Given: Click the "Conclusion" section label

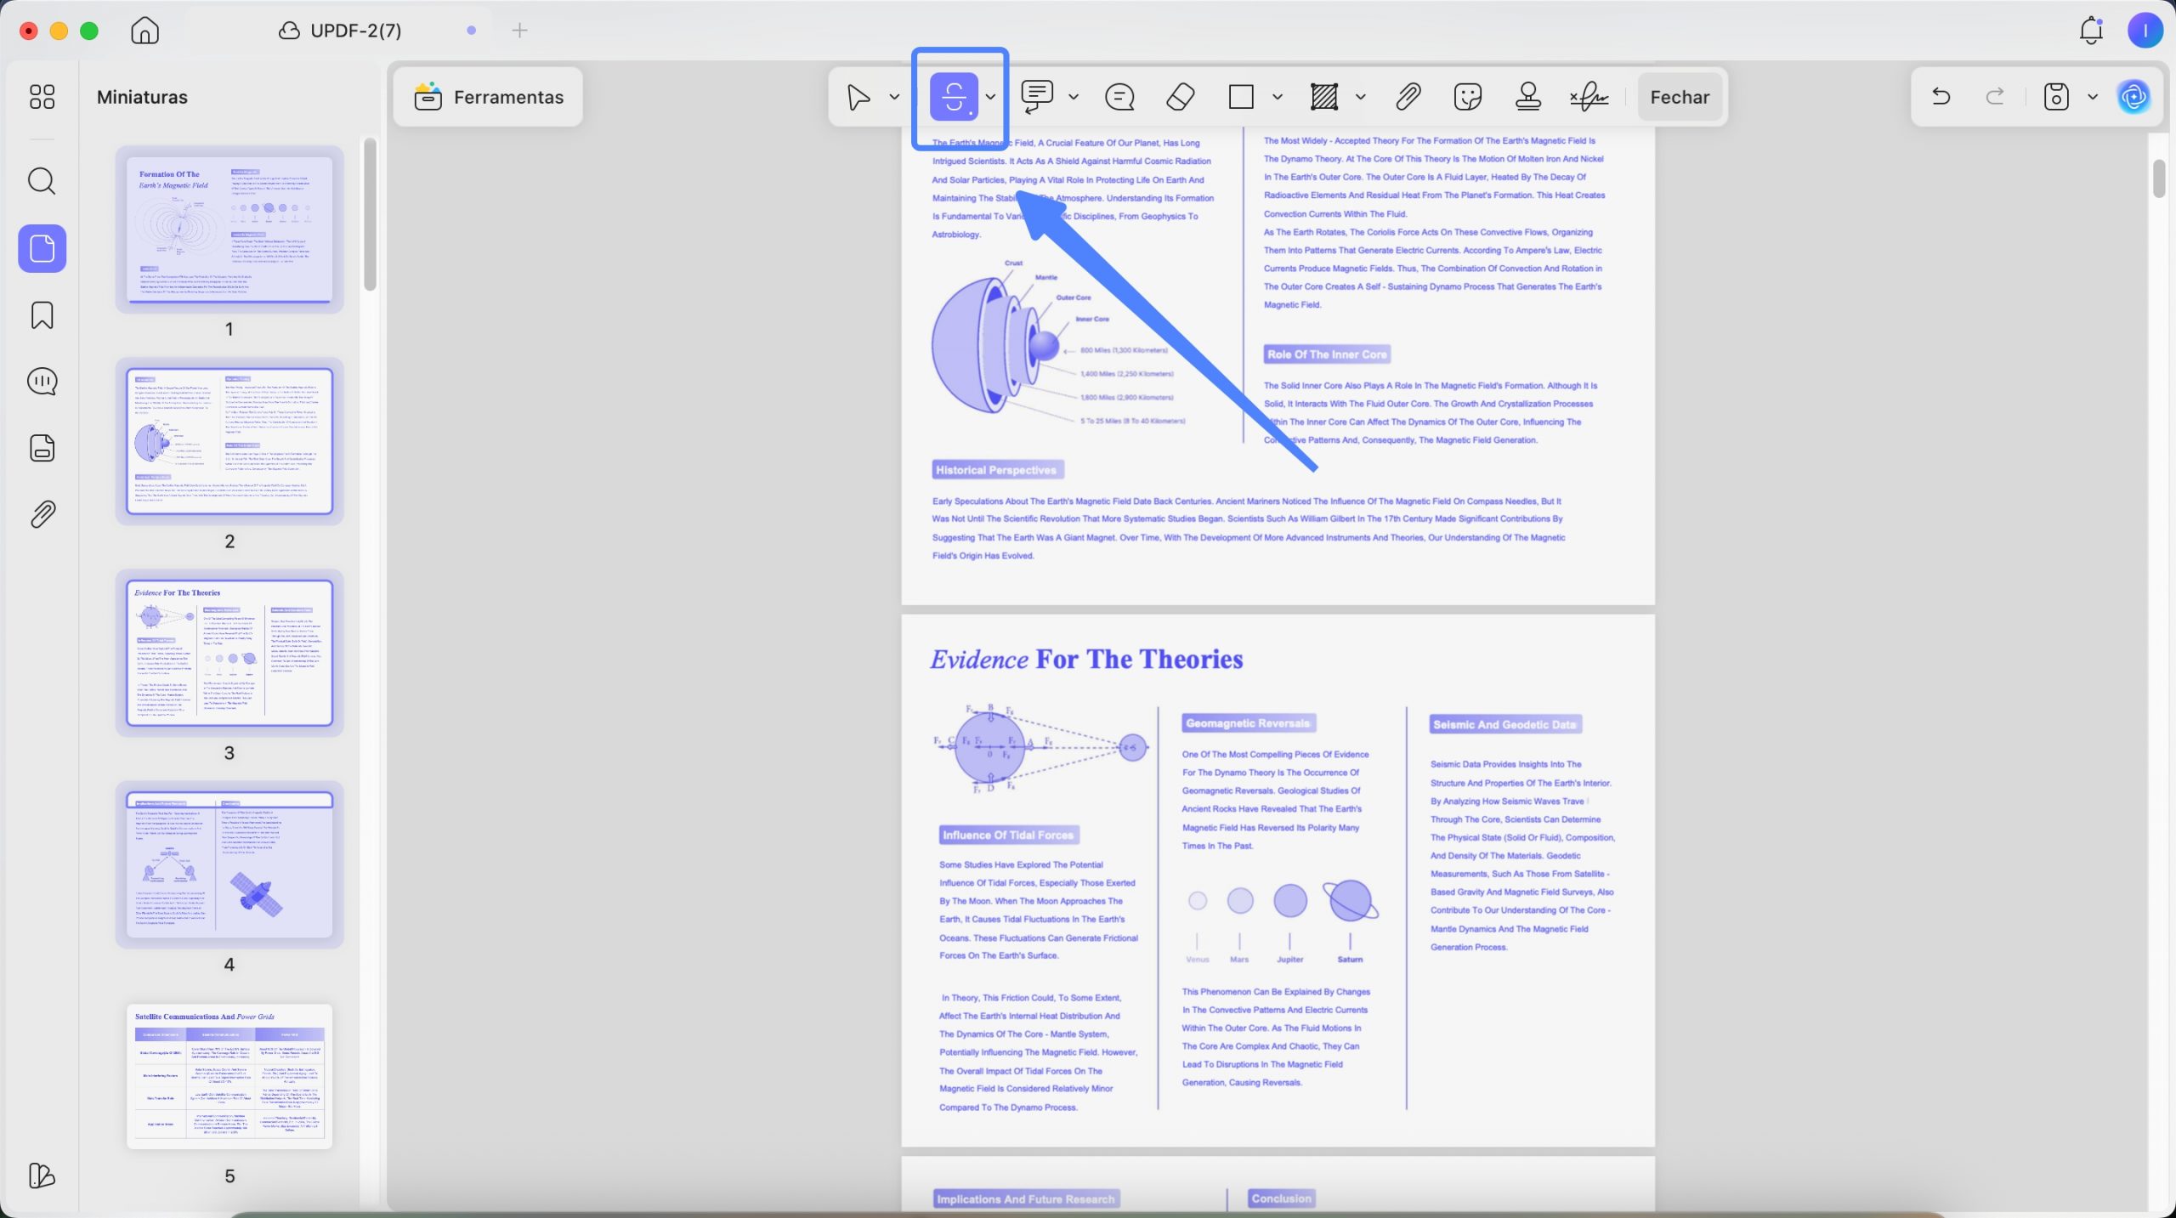Looking at the screenshot, I should pos(1281,1198).
